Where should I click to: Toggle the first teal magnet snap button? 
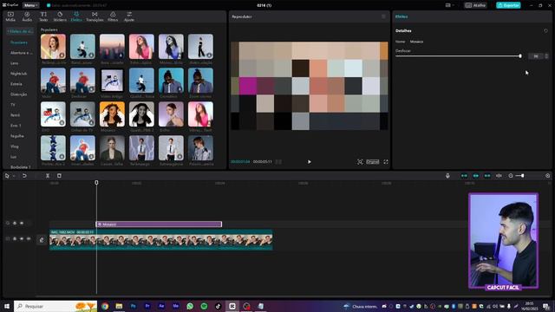tap(464, 176)
